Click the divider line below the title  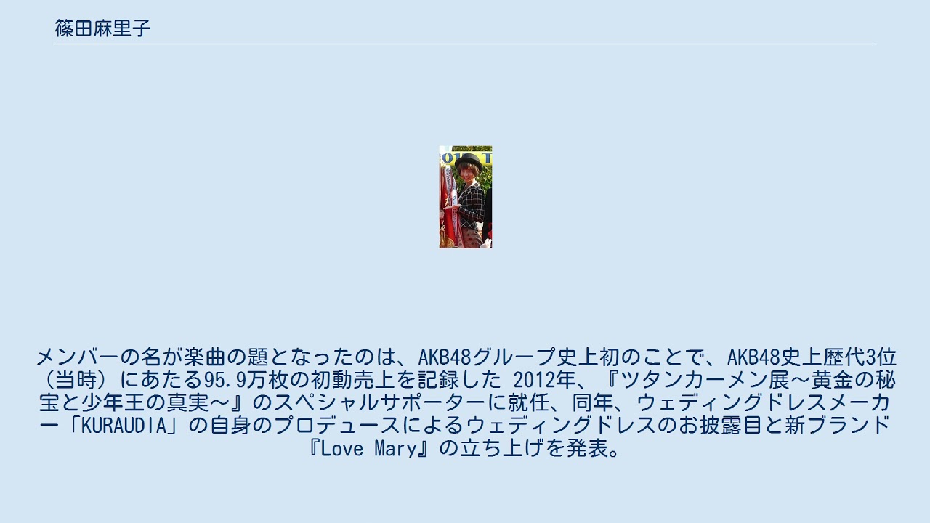point(465,44)
